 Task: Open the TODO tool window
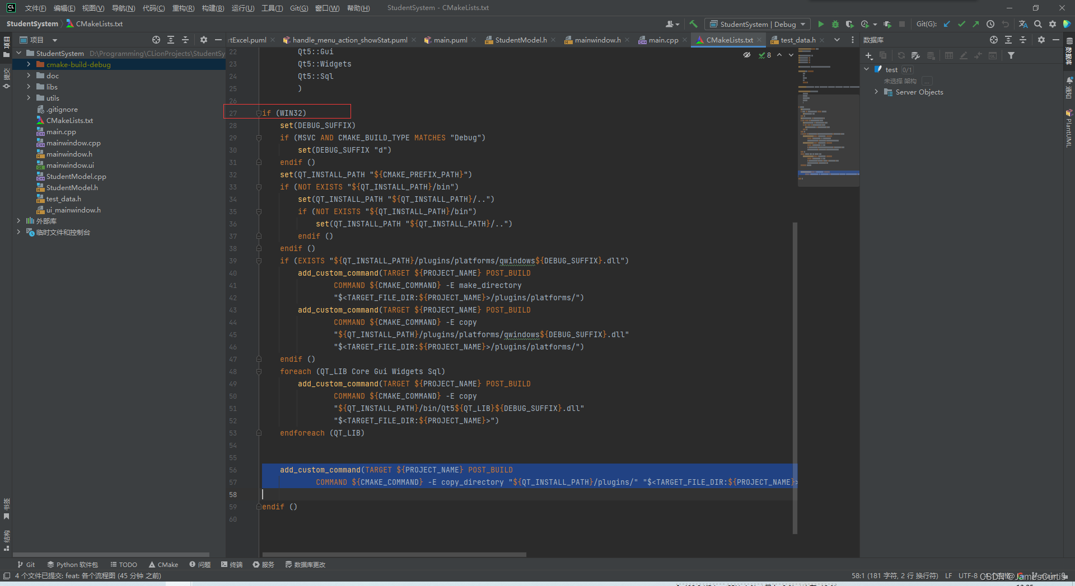pos(124,565)
